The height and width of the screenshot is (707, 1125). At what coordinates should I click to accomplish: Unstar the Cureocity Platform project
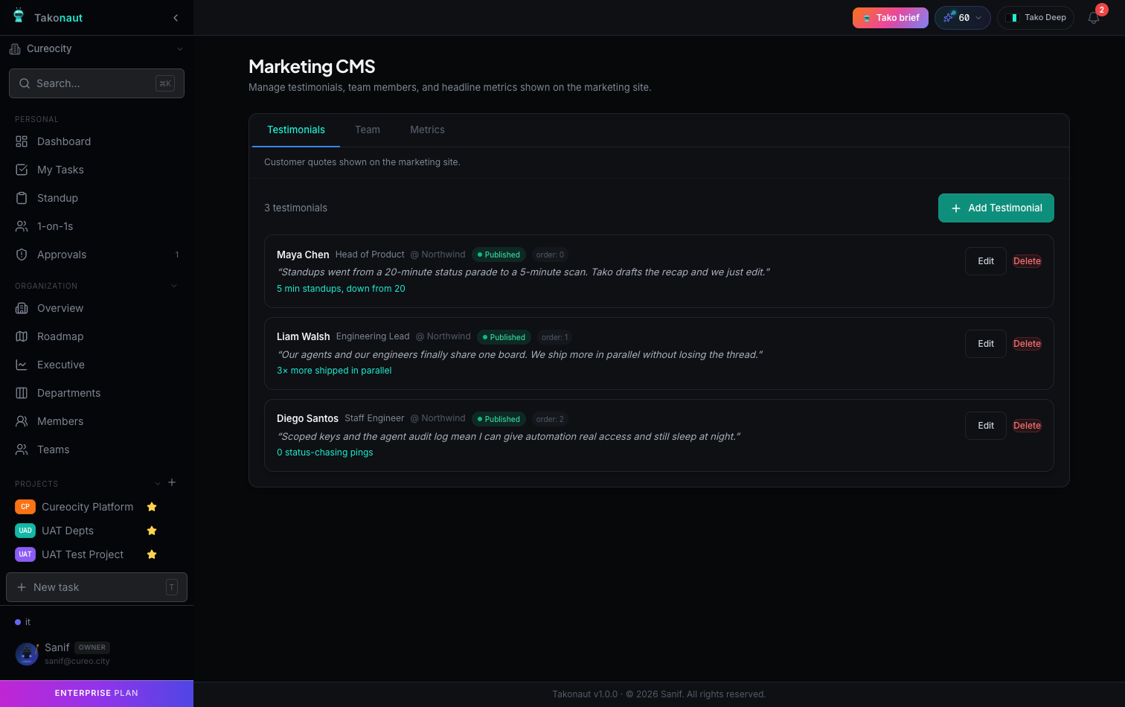(152, 507)
